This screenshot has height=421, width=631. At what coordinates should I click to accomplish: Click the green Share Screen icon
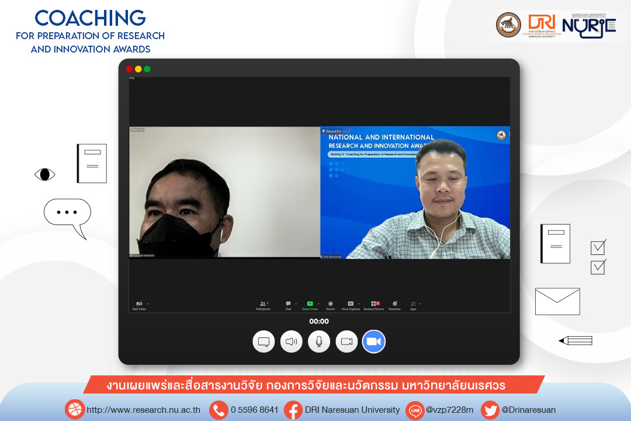310,303
